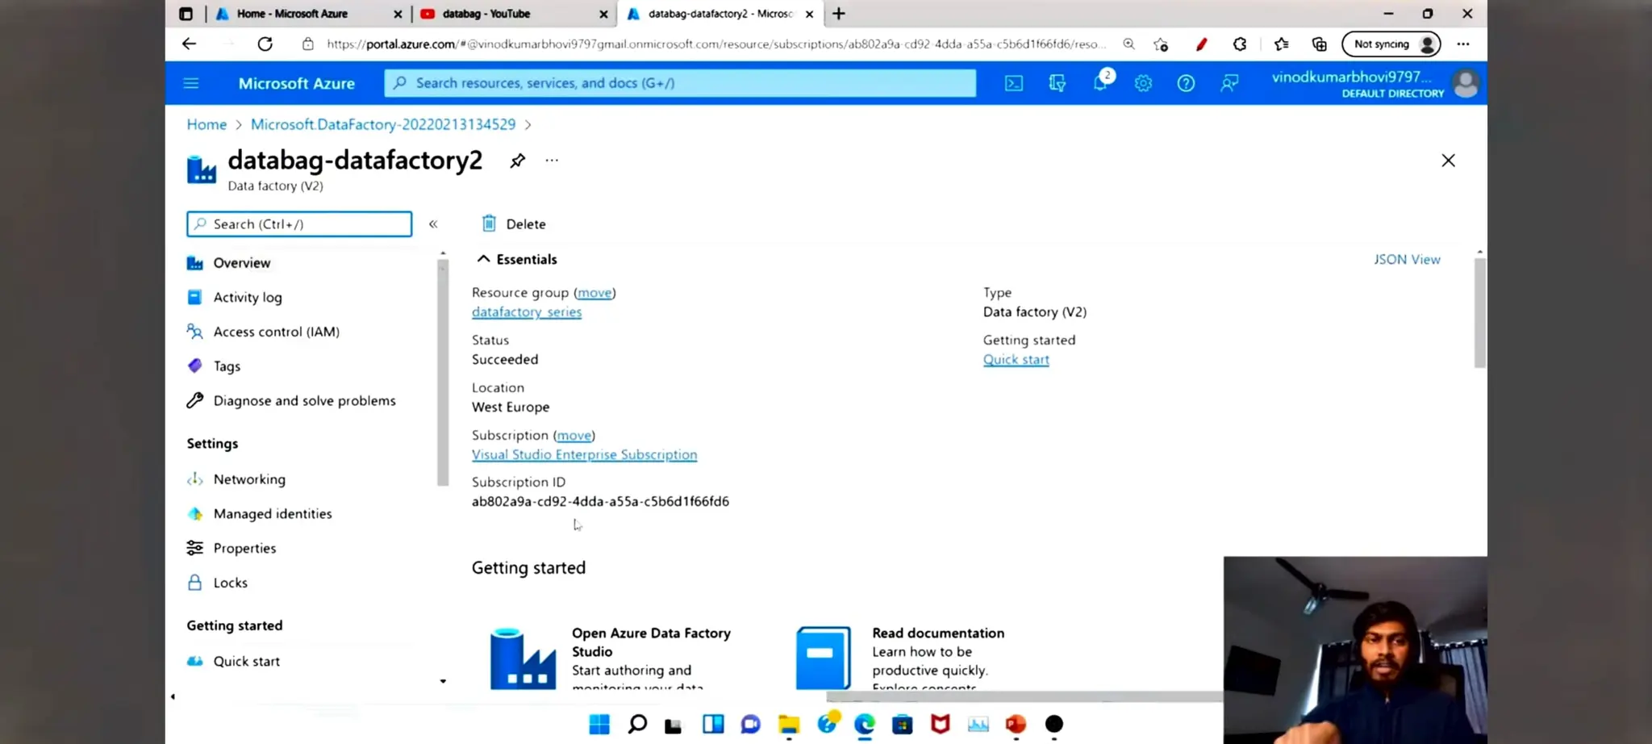Open Windows taskbar Search
Image resolution: width=1652 pixels, height=744 pixels.
point(637,724)
